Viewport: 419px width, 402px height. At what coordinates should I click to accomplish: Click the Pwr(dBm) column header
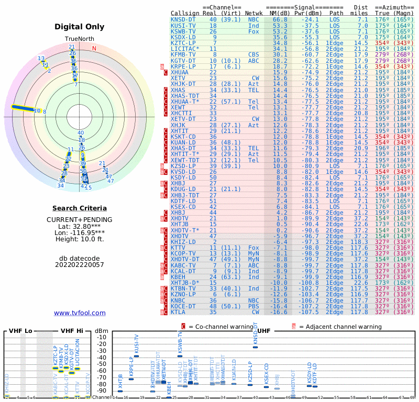coord(308,13)
